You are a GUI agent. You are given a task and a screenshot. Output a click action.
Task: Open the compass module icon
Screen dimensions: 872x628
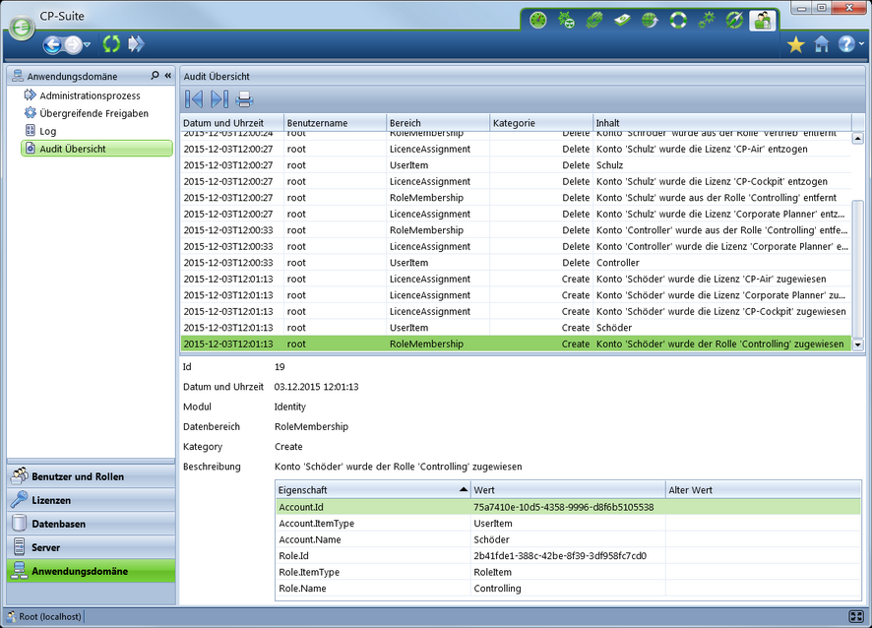(x=734, y=20)
